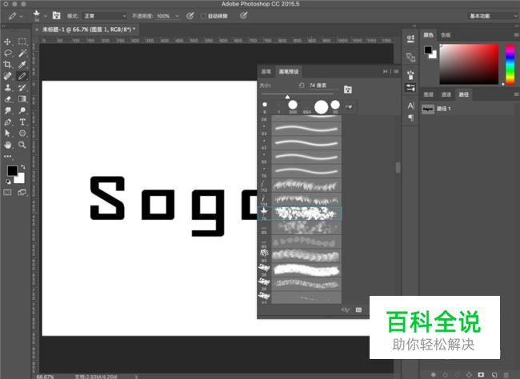The width and height of the screenshot is (520, 379).
Task: Select the Crop tool
Action: (x=7, y=64)
